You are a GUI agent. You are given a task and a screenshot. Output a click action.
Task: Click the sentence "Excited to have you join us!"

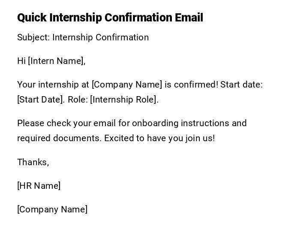[x=159, y=138]
